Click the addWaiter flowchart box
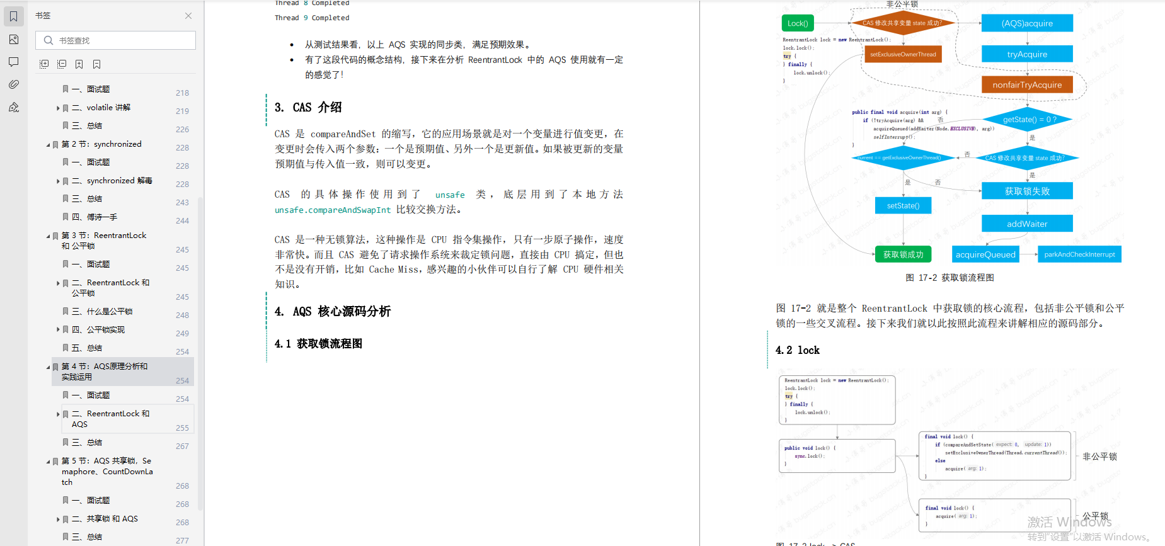 1027,224
